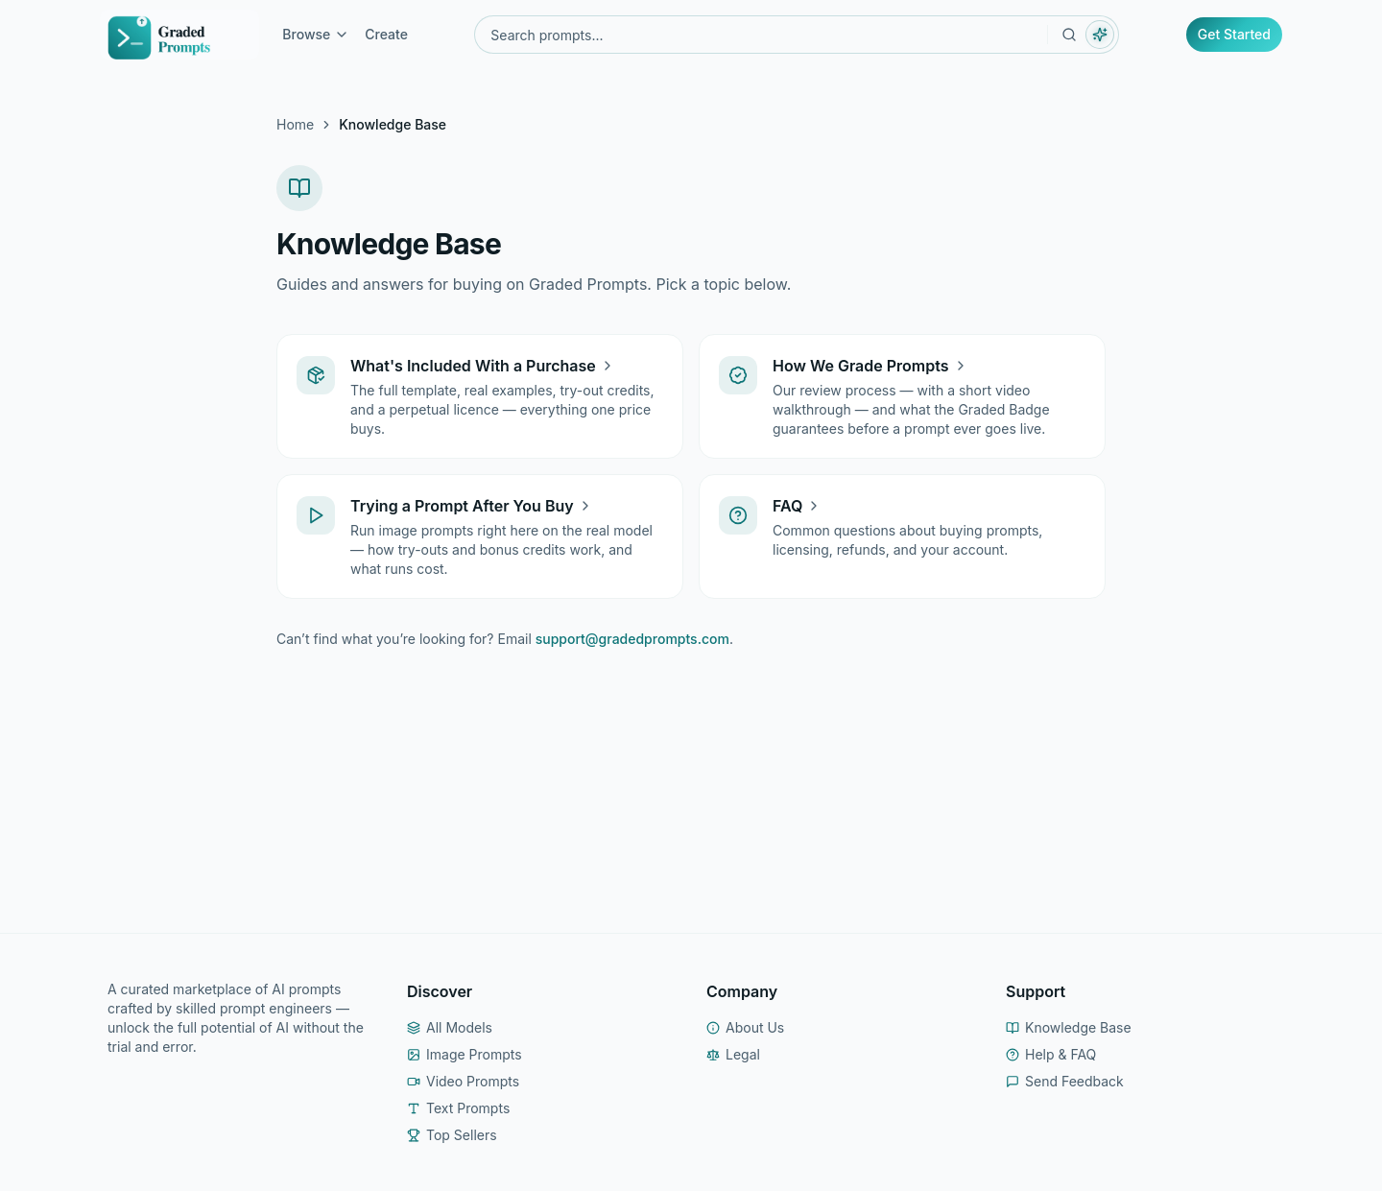Click the T icon beside Text Prompts
The height and width of the screenshot is (1191, 1382).
pos(414,1108)
